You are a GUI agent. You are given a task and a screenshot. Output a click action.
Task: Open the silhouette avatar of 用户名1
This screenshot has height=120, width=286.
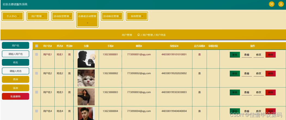(86, 59)
